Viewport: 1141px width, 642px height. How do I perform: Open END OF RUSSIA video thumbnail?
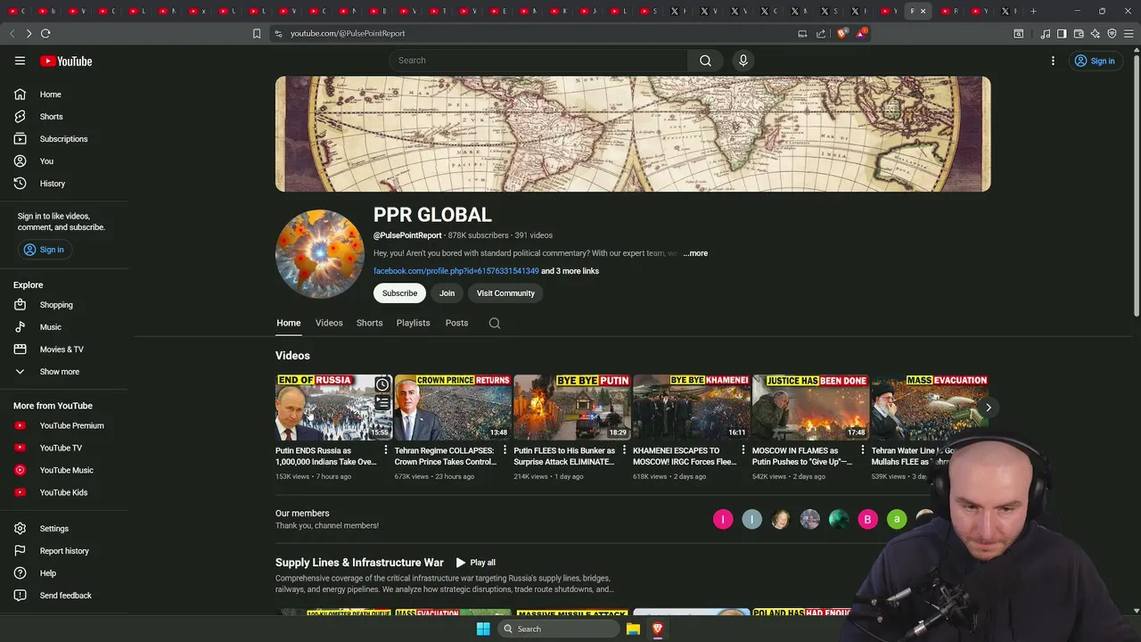[x=333, y=407]
